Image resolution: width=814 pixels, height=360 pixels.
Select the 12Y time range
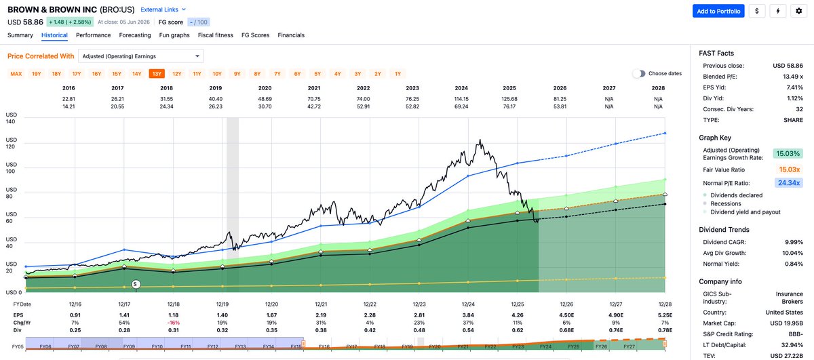pyautogui.click(x=177, y=73)
